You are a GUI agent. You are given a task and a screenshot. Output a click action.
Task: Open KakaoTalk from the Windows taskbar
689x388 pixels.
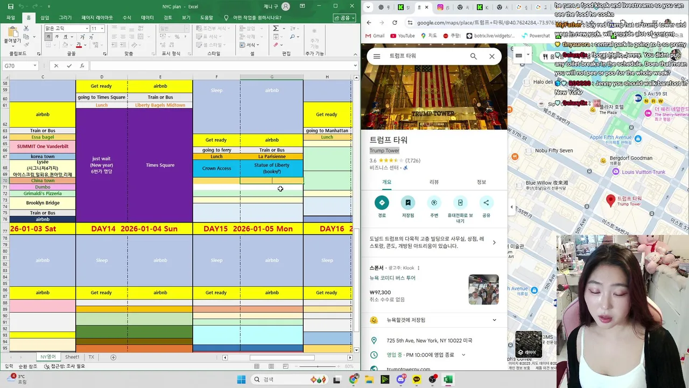click(417, 379)
